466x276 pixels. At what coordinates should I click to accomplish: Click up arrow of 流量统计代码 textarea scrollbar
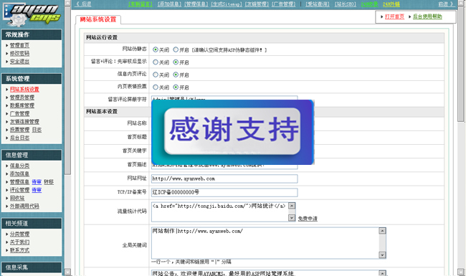coord(292,206)
